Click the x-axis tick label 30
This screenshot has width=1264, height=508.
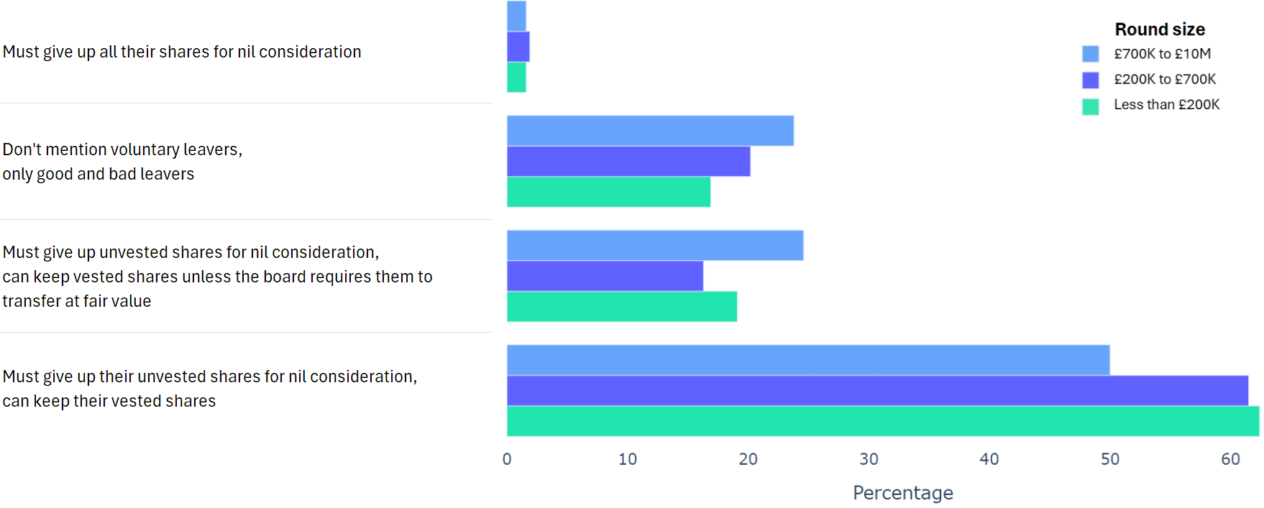[x=869, y=459]
